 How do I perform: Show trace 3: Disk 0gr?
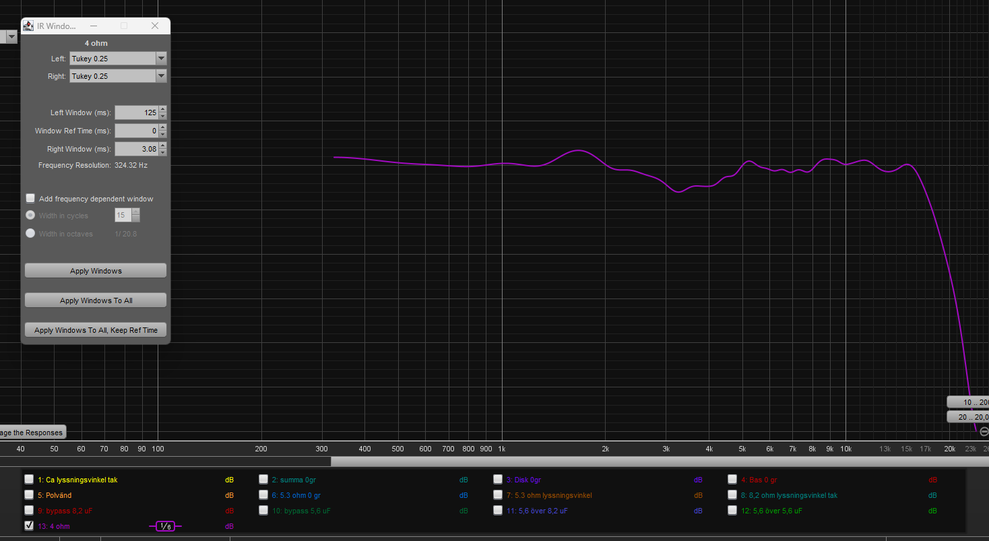(498, 479)
